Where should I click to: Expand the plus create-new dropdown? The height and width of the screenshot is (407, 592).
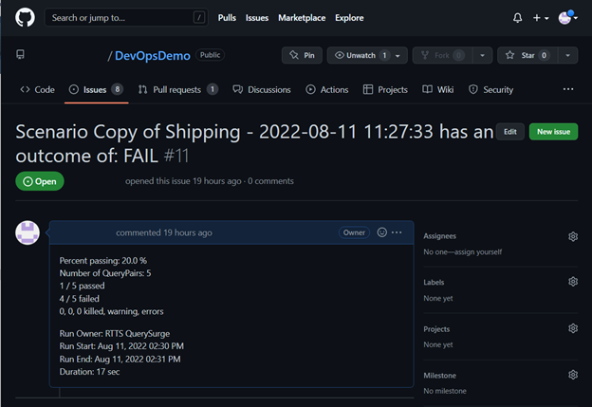(541, 17)
